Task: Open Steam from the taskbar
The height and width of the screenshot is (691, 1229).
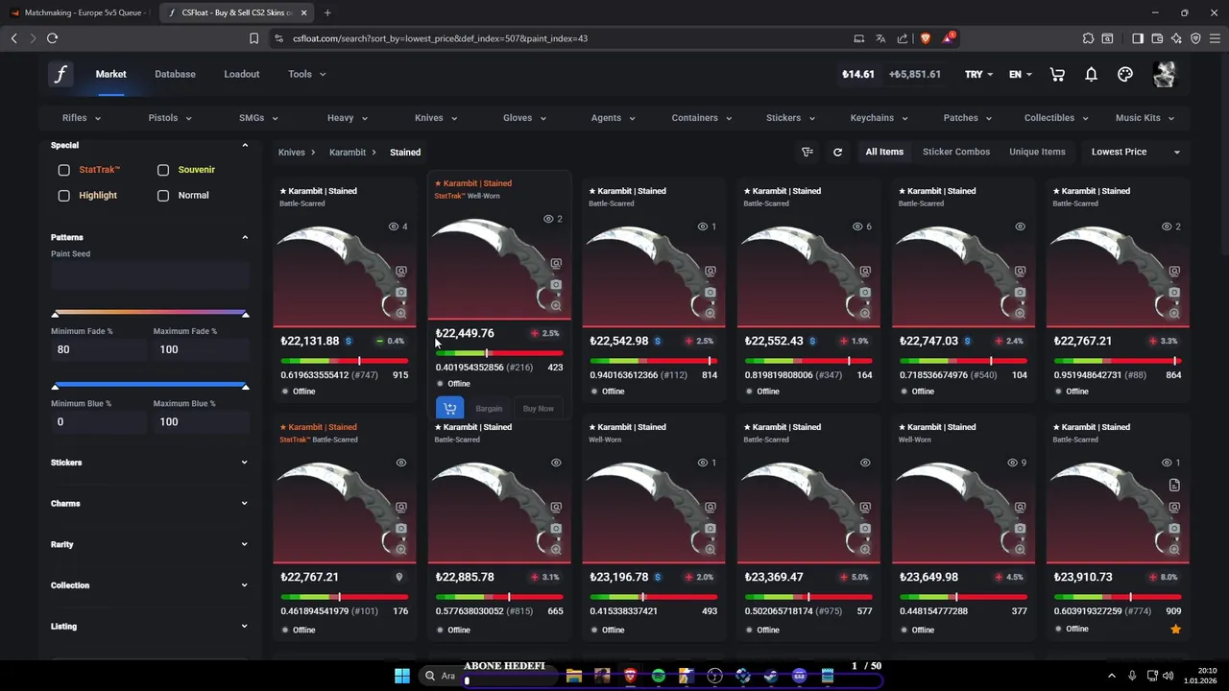Action: 771,676
